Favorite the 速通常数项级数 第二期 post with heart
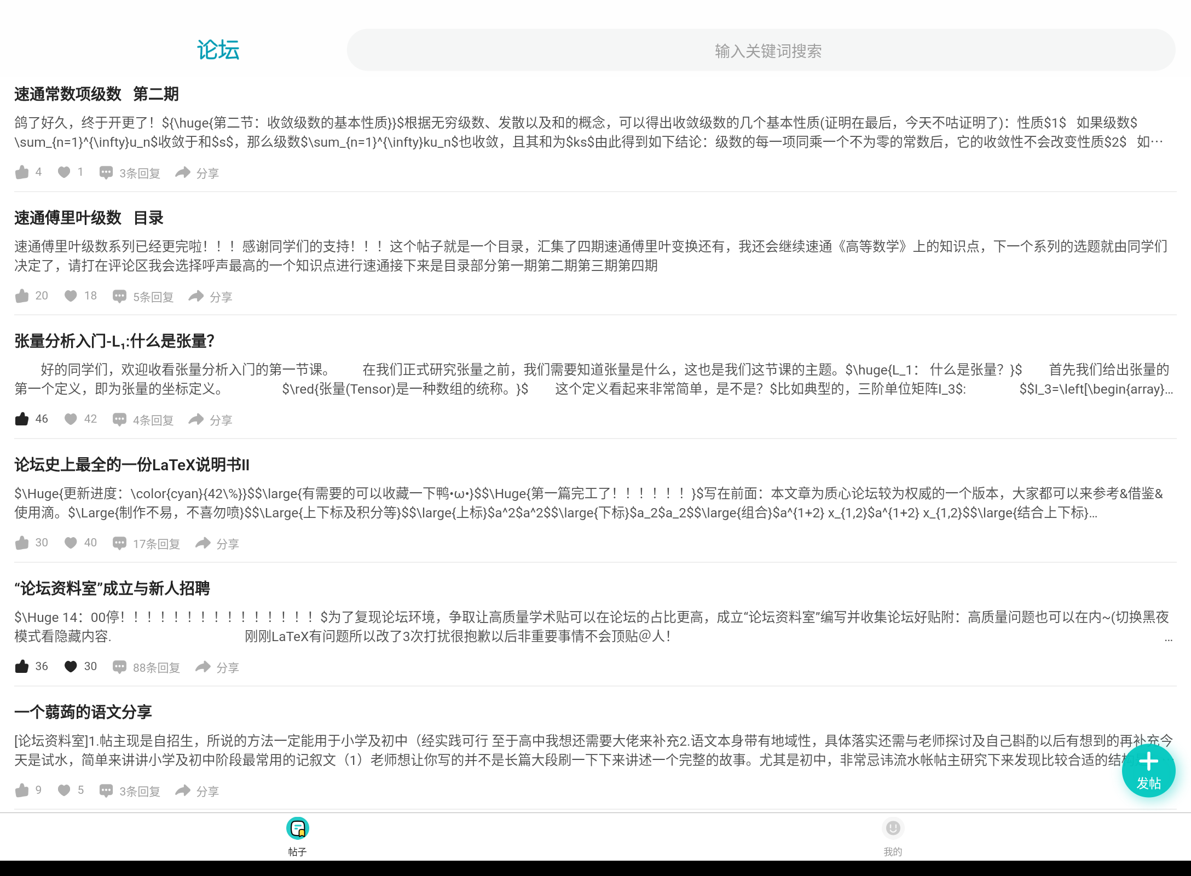1191x876 pixels. tap(64, 172)
